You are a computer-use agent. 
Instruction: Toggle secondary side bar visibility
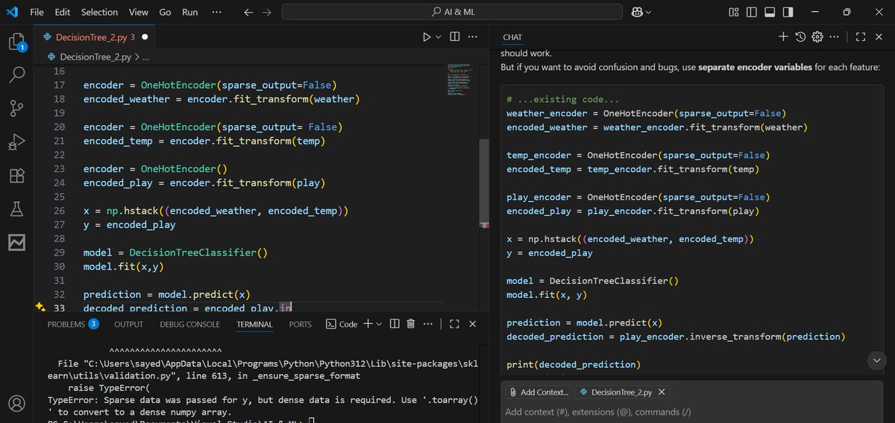[788, 13]
